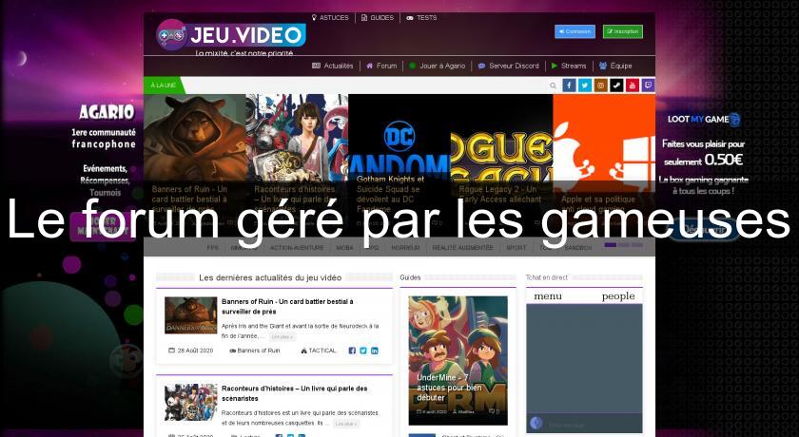Screen dimensions: 799x437
Task: Open the YouTube social icon in the top bar
Action: (x=633, y=85)
